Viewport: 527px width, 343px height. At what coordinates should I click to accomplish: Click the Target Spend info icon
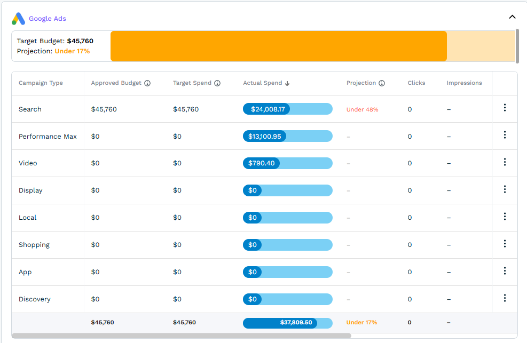(x=217, y=83)
